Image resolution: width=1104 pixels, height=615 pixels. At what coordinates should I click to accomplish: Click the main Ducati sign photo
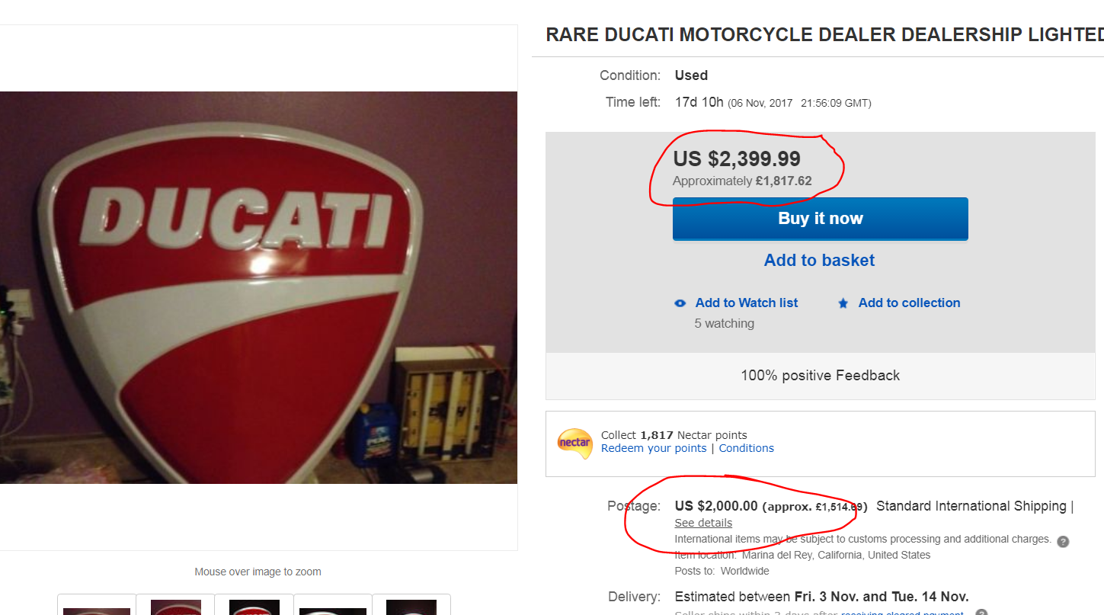[258, 287]
